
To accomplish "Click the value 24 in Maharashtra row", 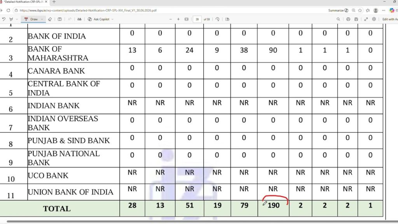I will (x=189, y=50).
